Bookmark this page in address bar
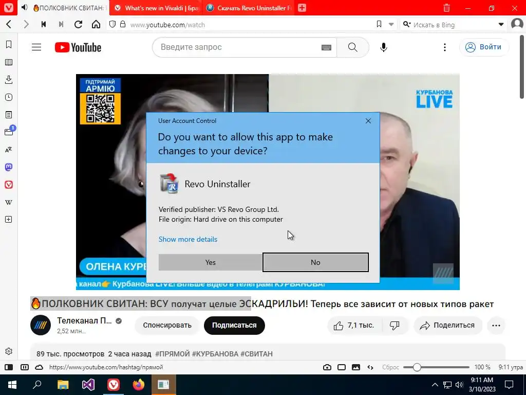 click(x=379, y=25)
